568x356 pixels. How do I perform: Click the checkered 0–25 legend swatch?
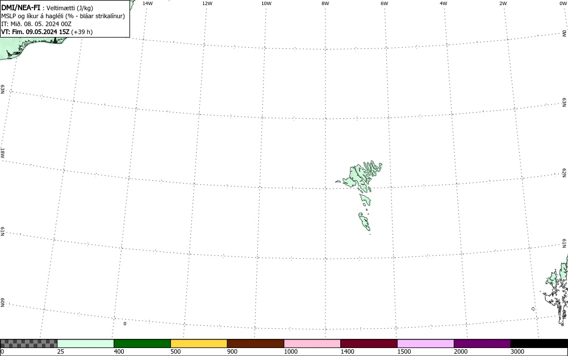click(x=28, y=343)
